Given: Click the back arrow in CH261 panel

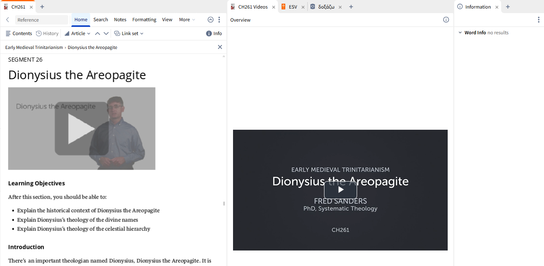Looking at the screenshot, I should click(7, 20).
